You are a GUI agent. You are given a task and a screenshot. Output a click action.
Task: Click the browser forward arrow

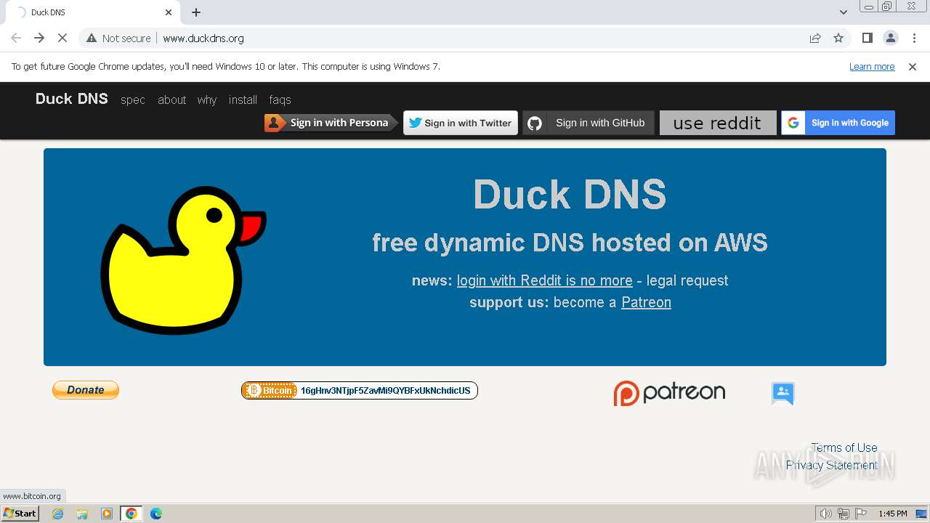(x=39, y=38)
